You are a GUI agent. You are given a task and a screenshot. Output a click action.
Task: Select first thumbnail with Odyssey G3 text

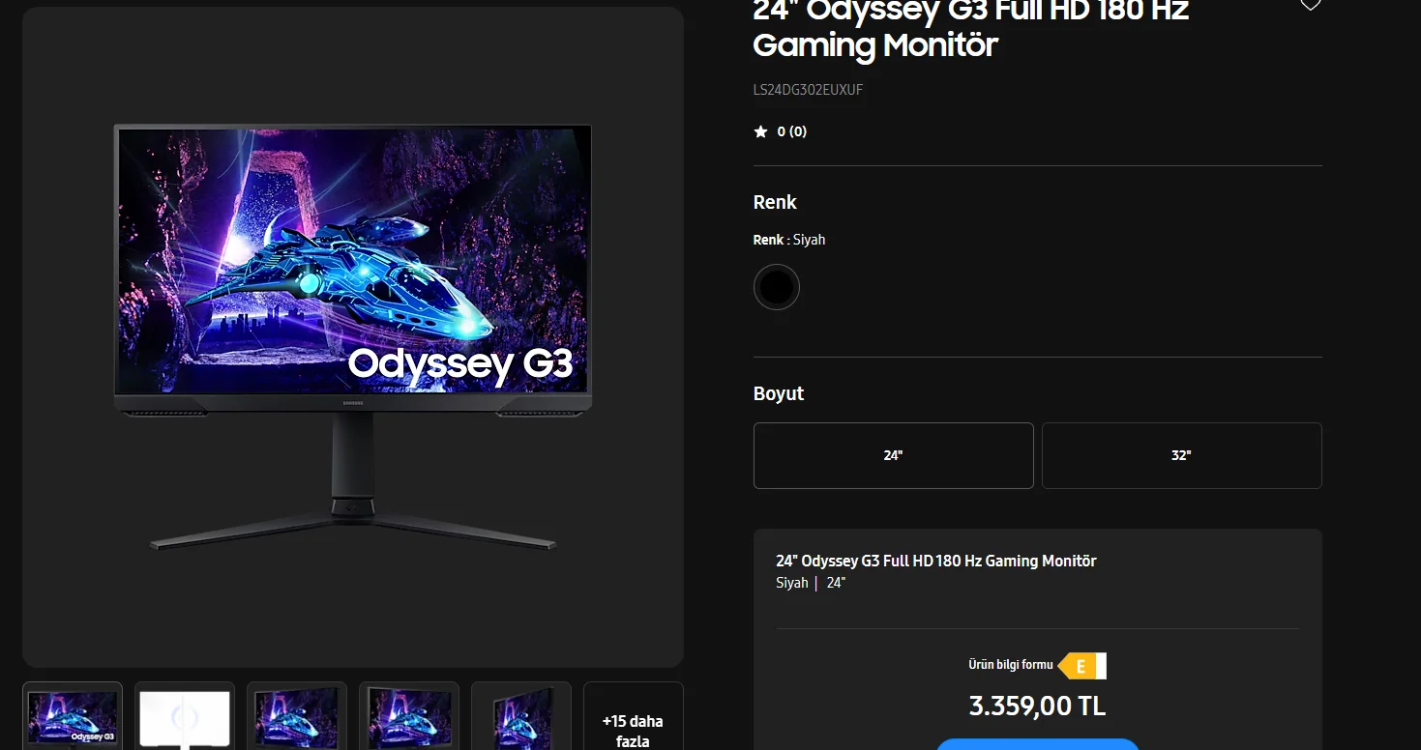point(73,716)
